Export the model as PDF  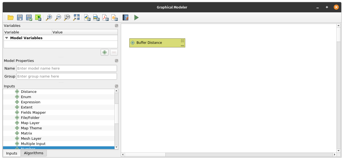coord(105,18)
